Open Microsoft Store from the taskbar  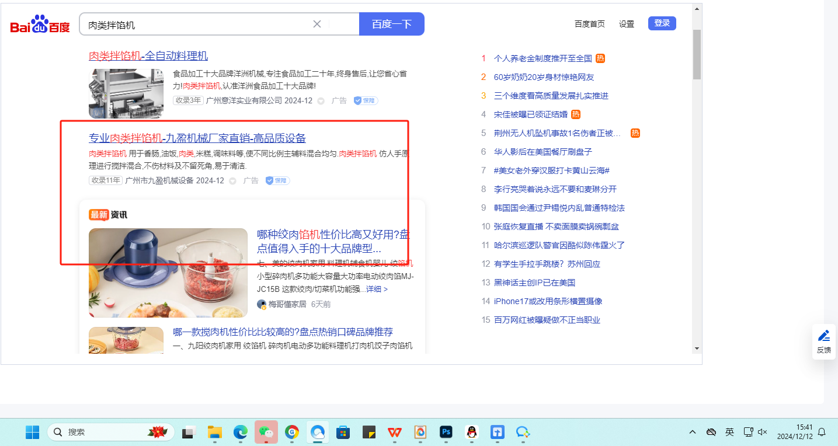point(343,433)
